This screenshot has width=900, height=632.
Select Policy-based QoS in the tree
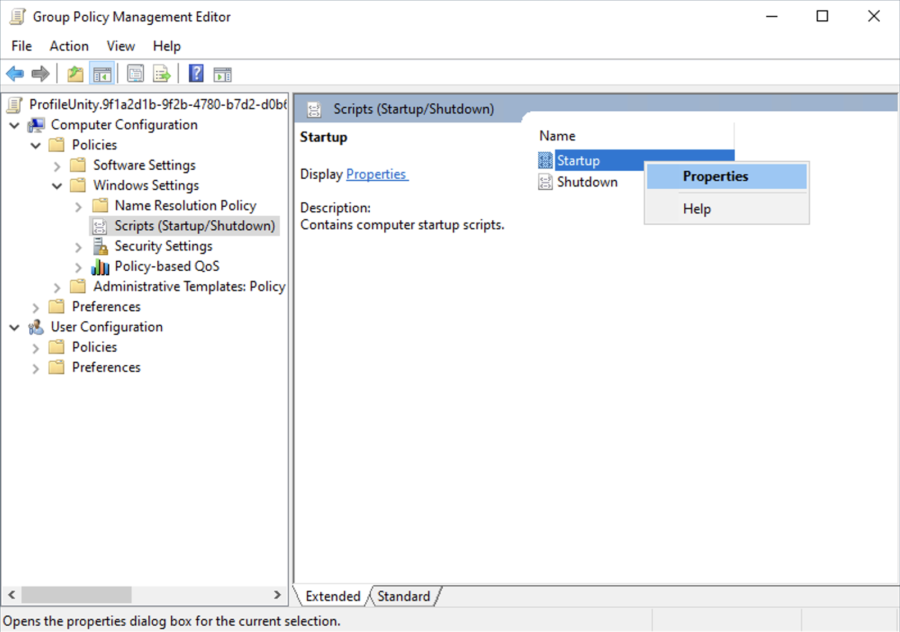166,266
